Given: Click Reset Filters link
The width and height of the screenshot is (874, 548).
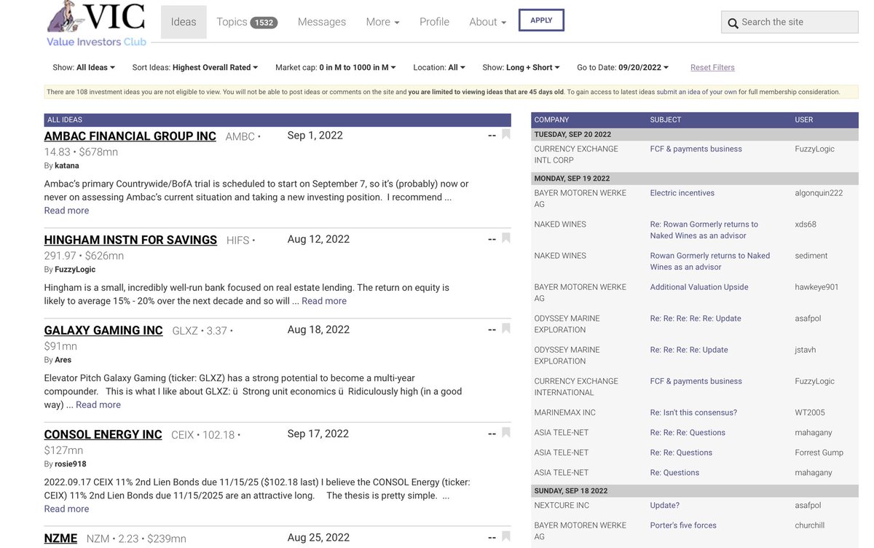Looking at the screenshot, I should (712, 68).
